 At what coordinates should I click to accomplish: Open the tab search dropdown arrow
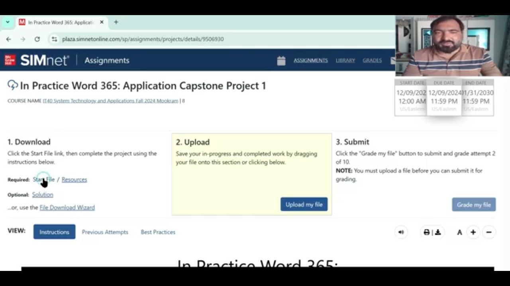(7, 22)
